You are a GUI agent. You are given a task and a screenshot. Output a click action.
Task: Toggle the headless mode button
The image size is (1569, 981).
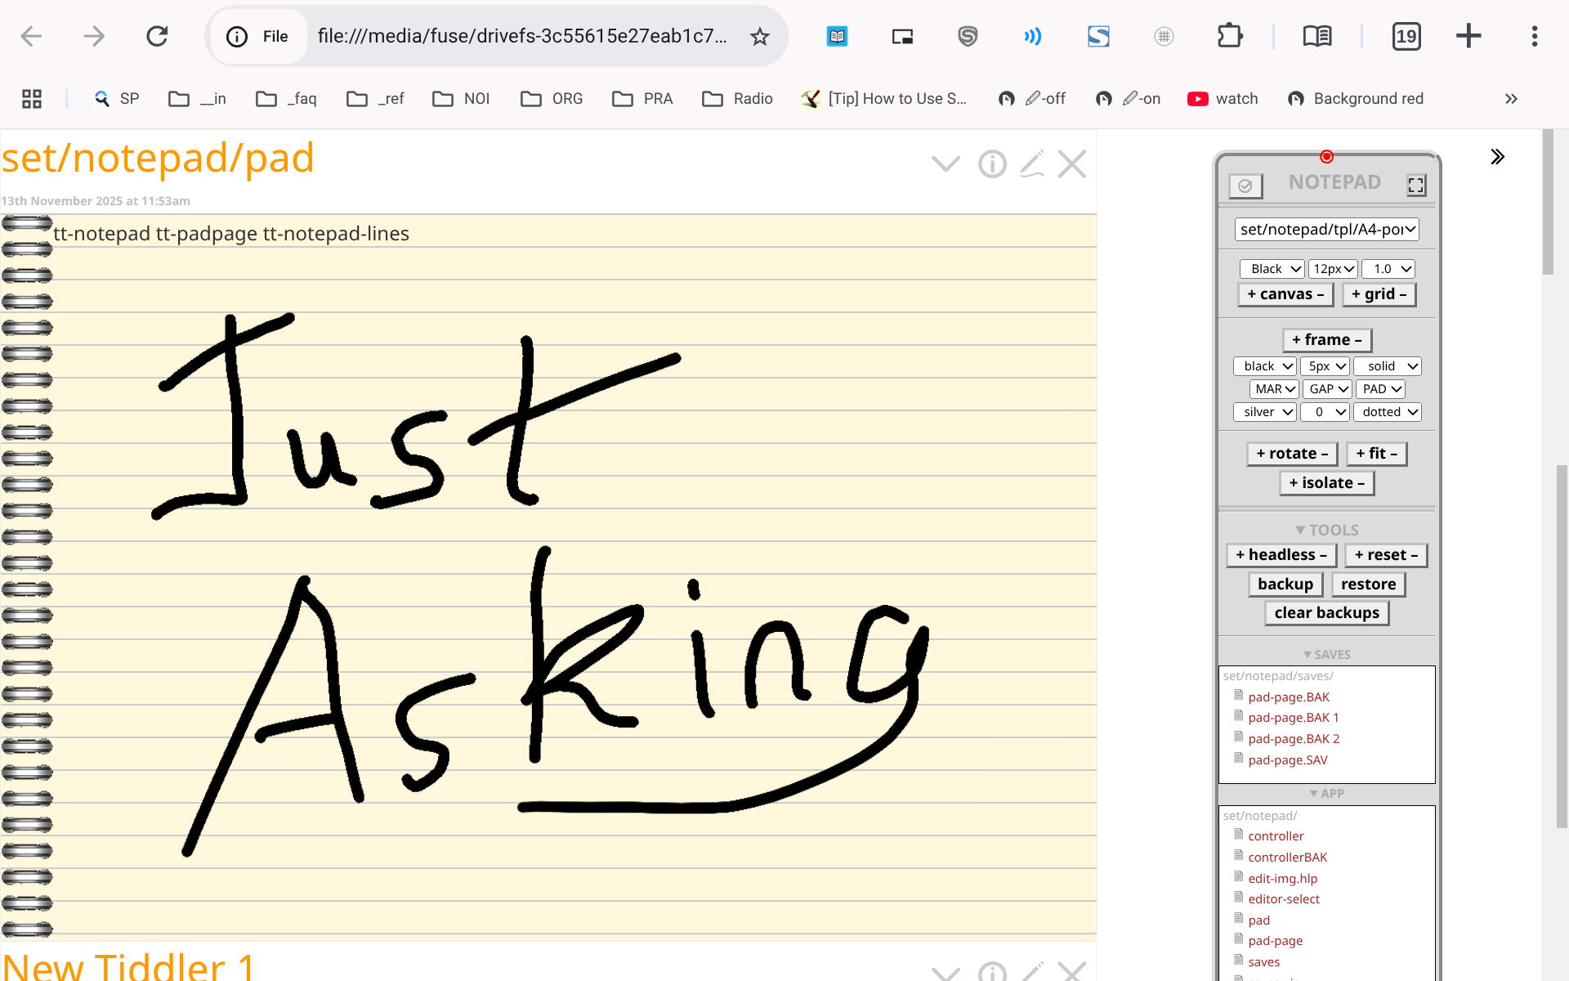1281,555
